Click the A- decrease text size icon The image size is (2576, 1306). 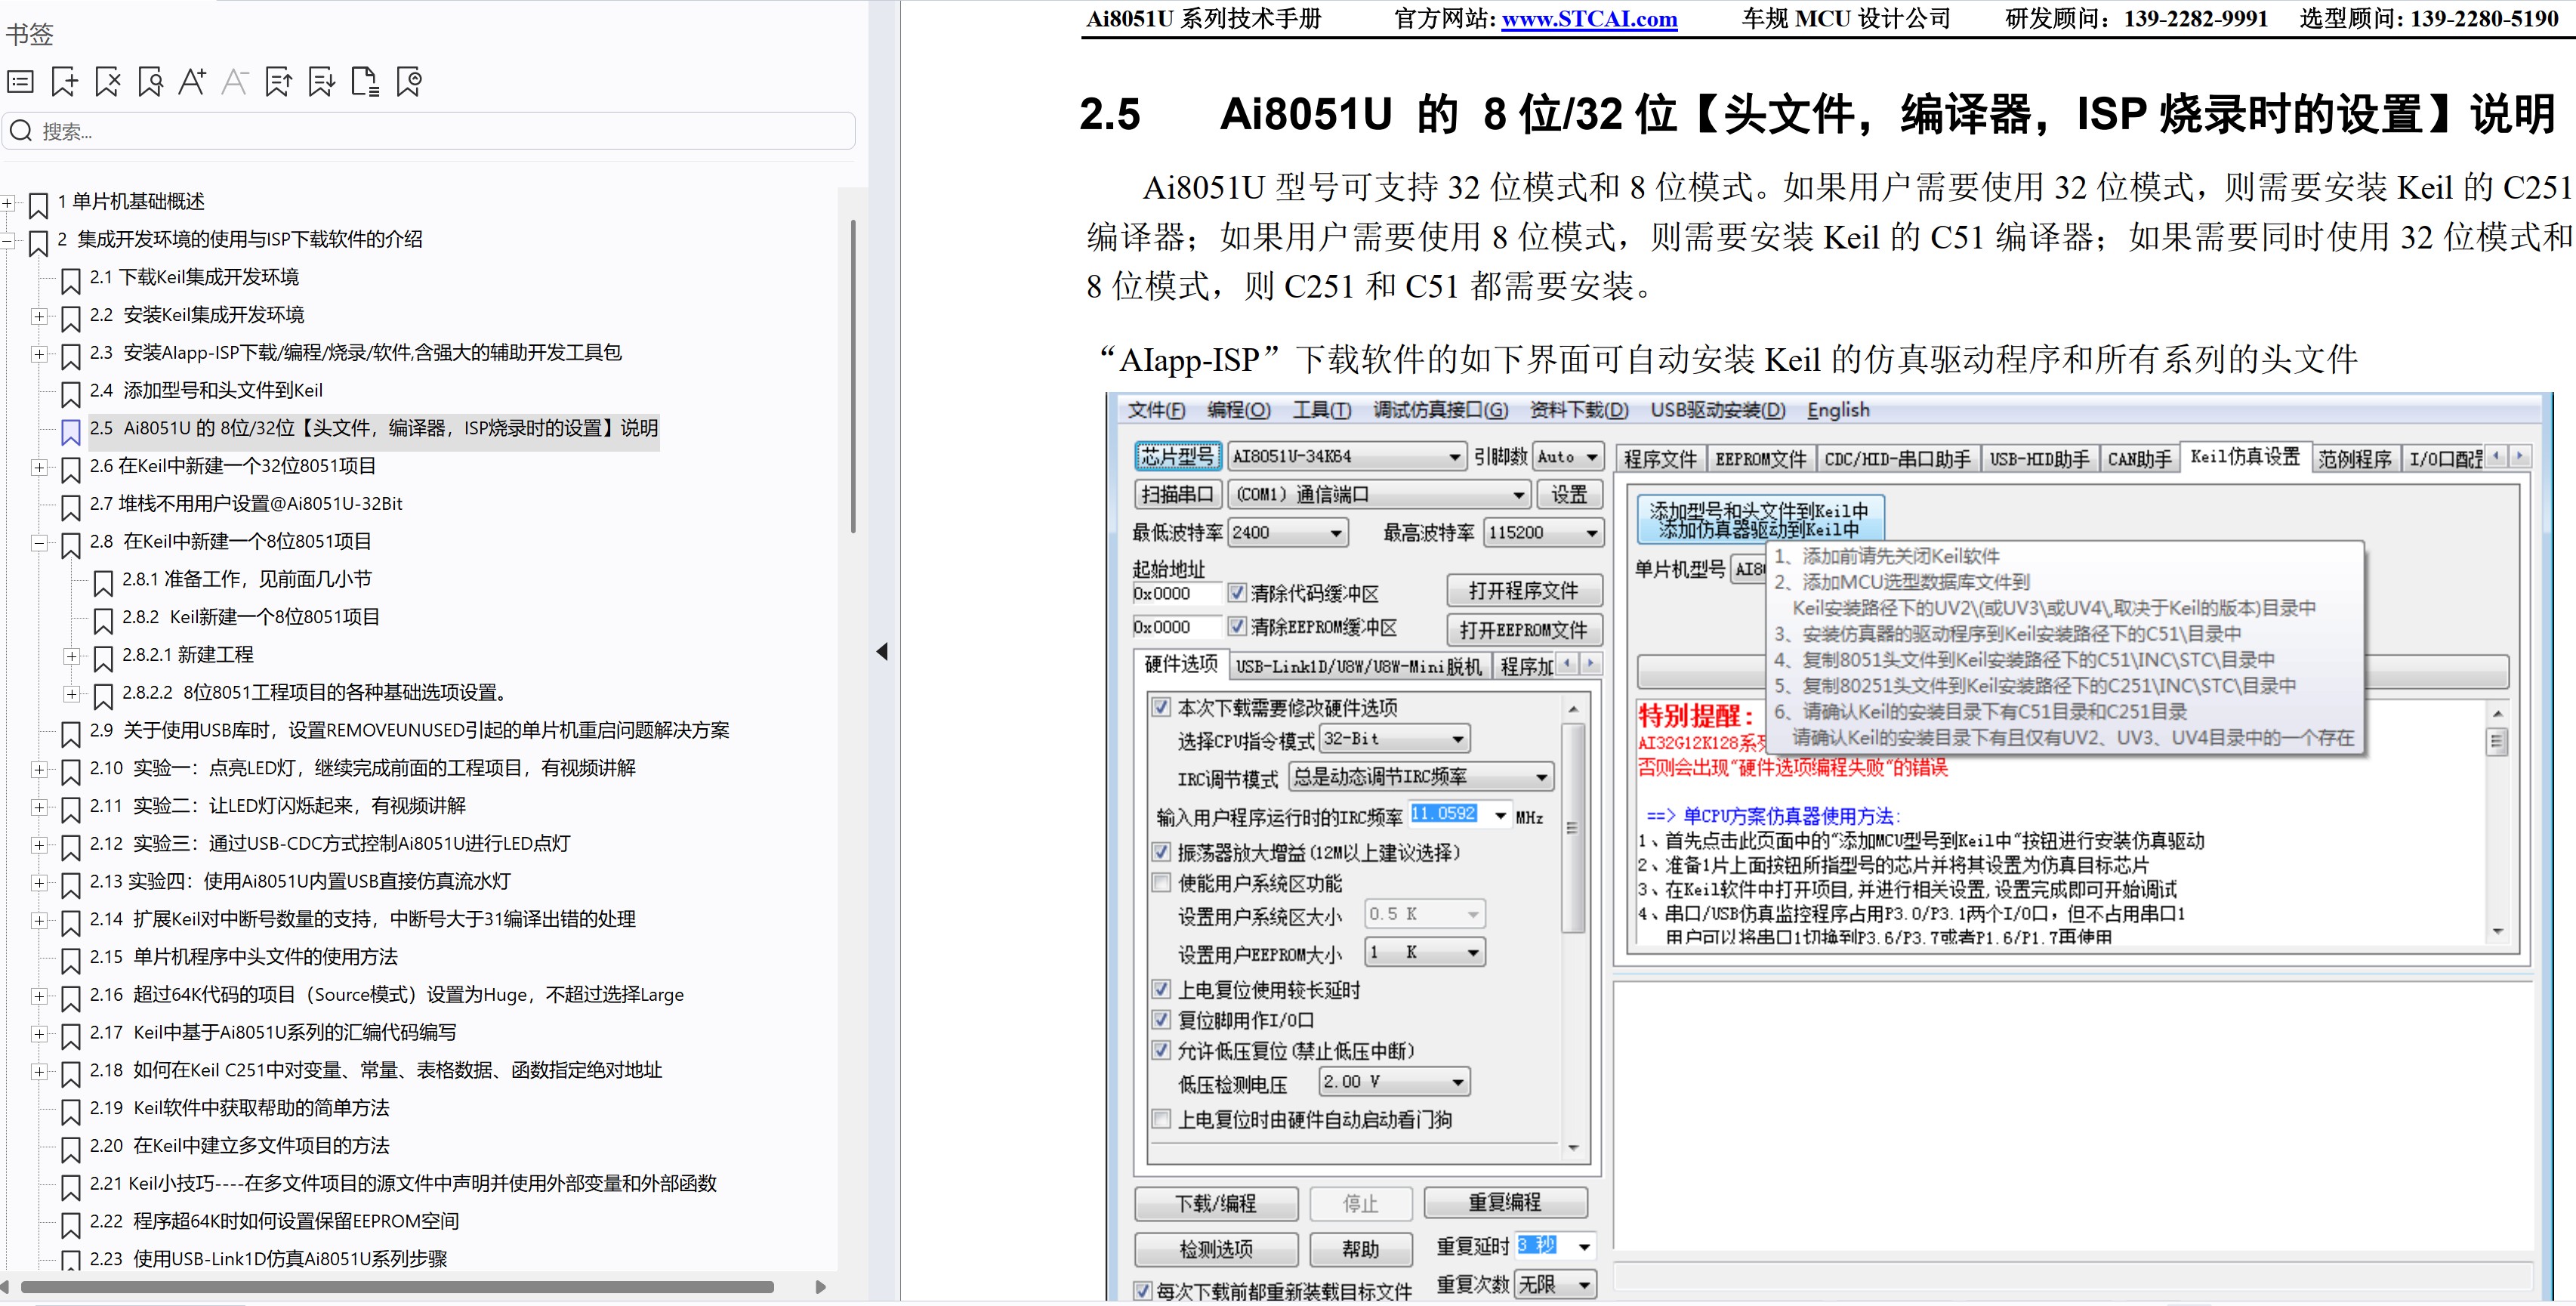click(x=235, y=82)
